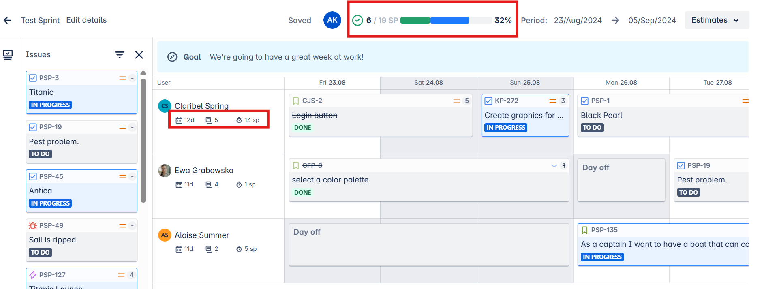
Task: Click Claribel Spring's CS avatar
Action: click(165, 106)
